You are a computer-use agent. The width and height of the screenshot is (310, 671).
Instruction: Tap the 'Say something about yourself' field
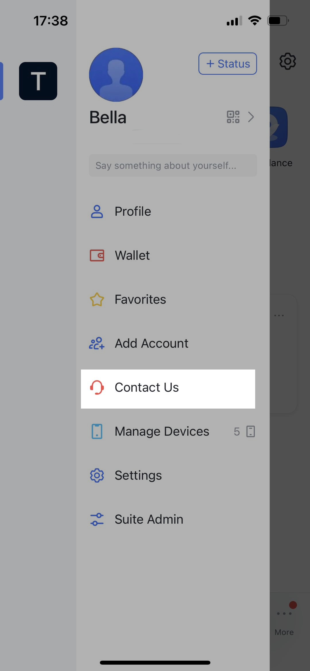coord(173,166)
